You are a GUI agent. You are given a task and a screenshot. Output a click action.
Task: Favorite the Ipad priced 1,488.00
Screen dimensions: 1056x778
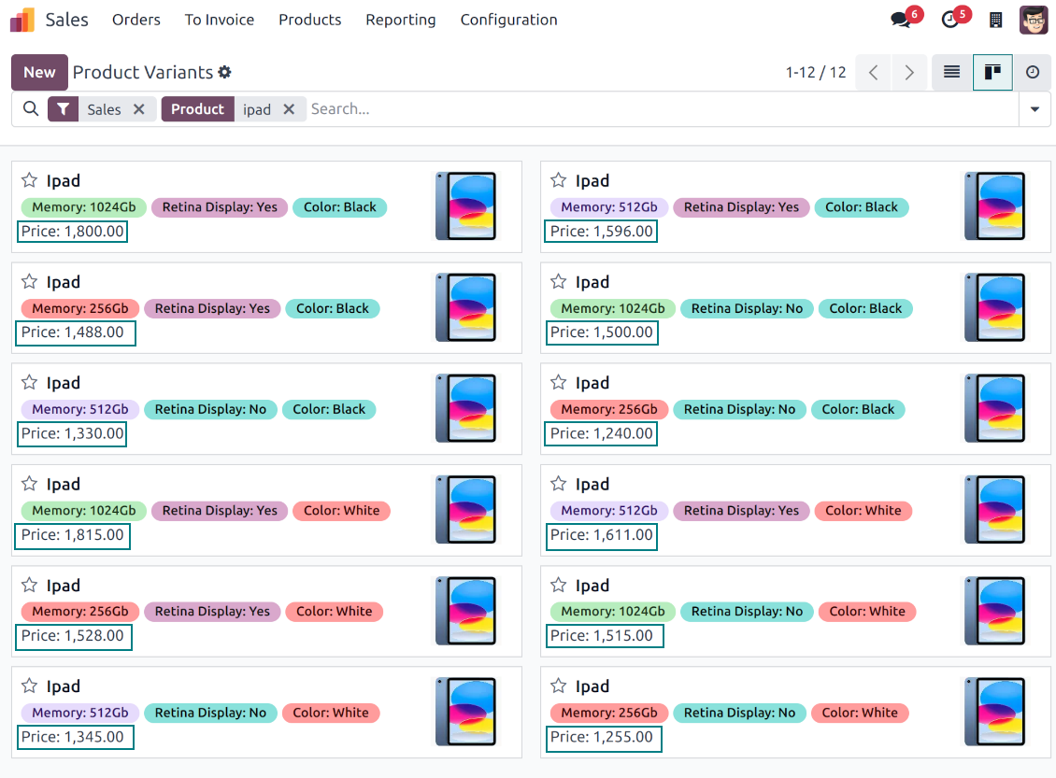[29, 281]
